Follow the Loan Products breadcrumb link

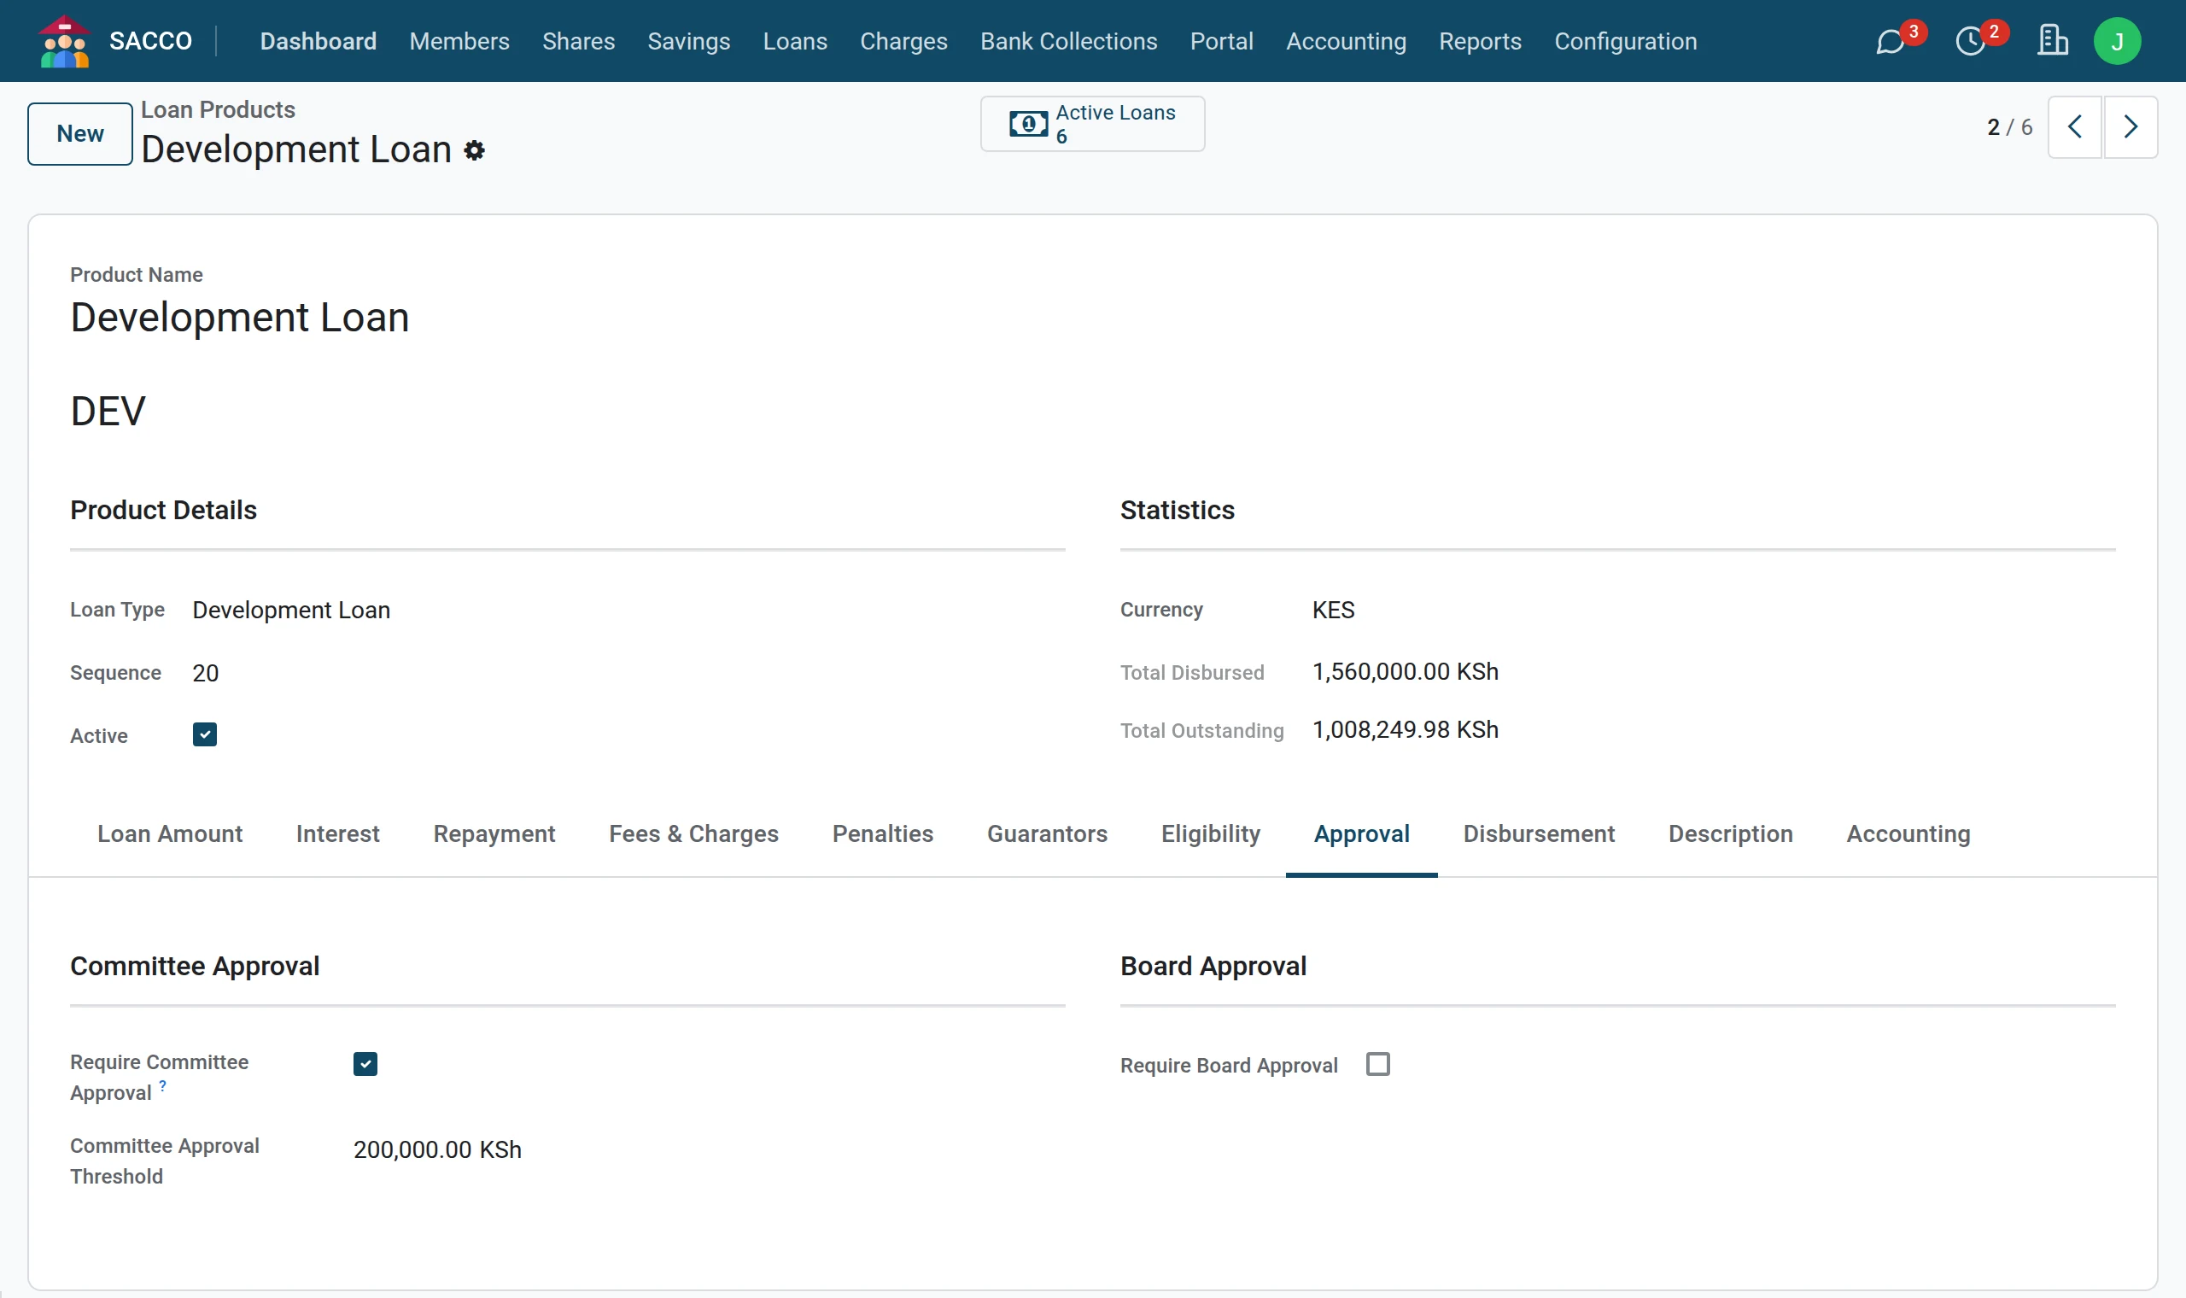pos(218,109)
